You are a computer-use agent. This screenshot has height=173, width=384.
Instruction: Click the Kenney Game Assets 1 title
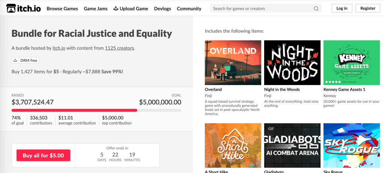tap(344, 89)
